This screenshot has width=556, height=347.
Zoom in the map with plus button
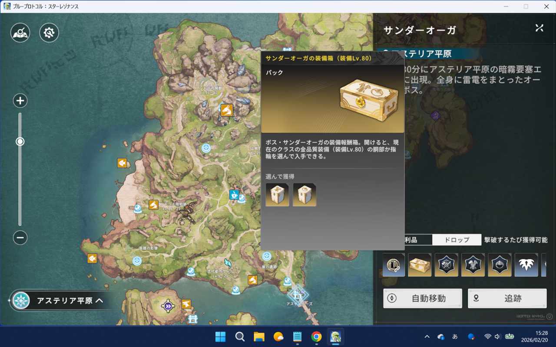tap(20, 101)
